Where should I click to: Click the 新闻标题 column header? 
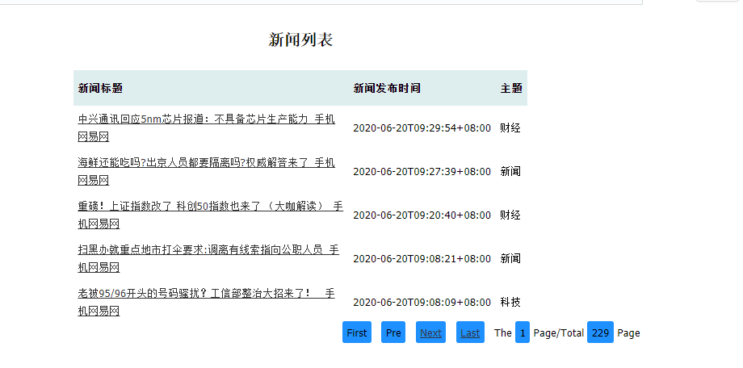tap(100, 88)
